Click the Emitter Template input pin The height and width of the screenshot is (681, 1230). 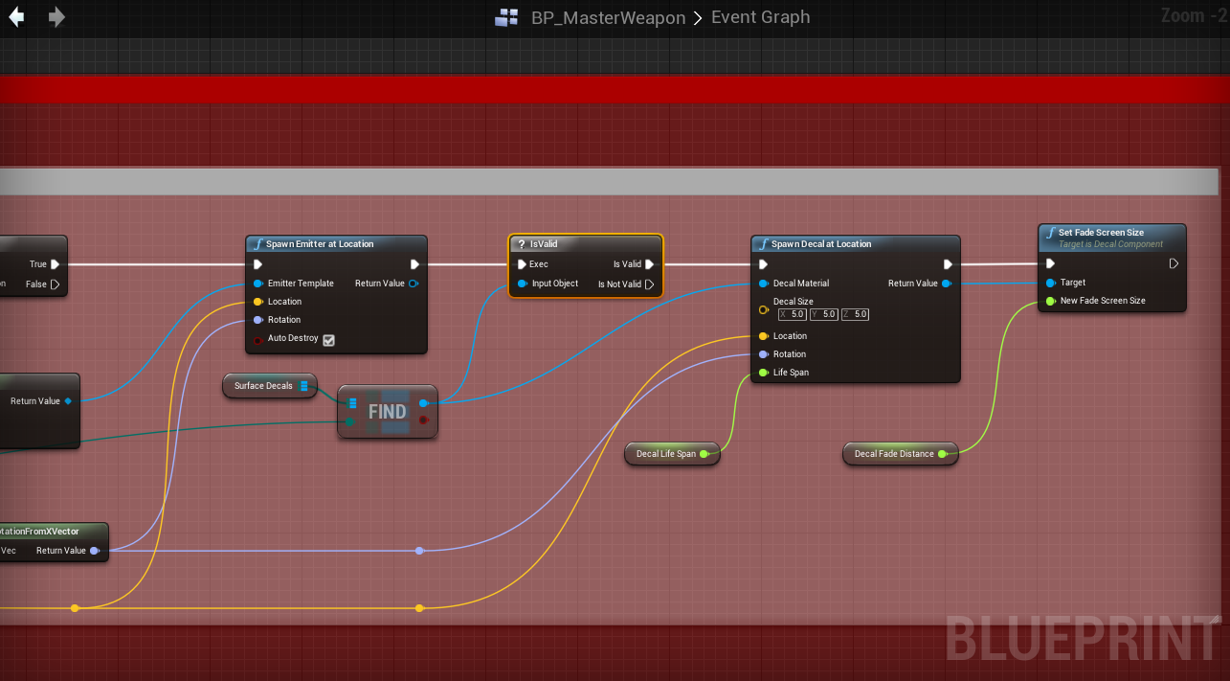258,284
